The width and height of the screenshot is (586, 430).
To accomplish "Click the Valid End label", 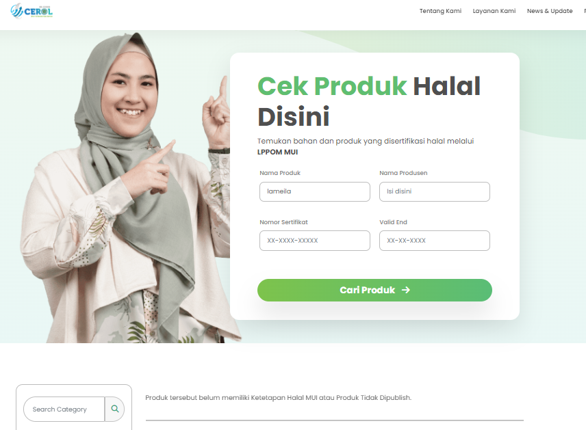I will [x=393, y=222].
